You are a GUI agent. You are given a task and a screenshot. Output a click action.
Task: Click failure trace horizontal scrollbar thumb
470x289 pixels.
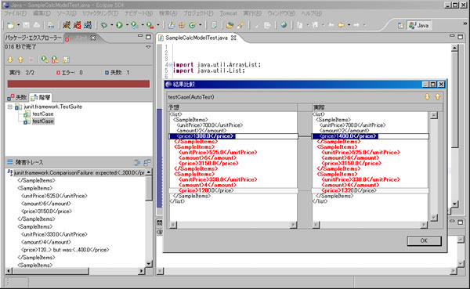coord(51,271)
